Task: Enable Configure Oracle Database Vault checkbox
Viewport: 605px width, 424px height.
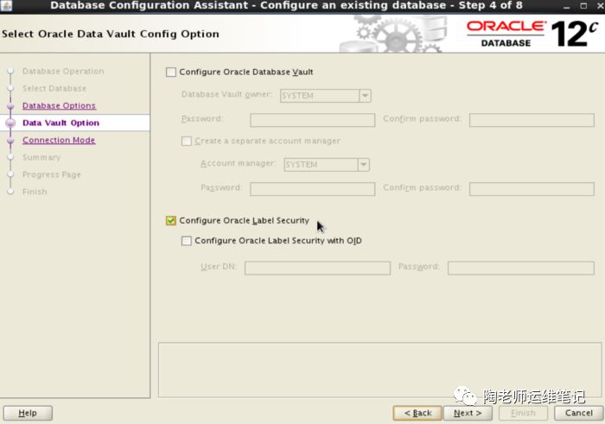Action: (x=171, y=72)
